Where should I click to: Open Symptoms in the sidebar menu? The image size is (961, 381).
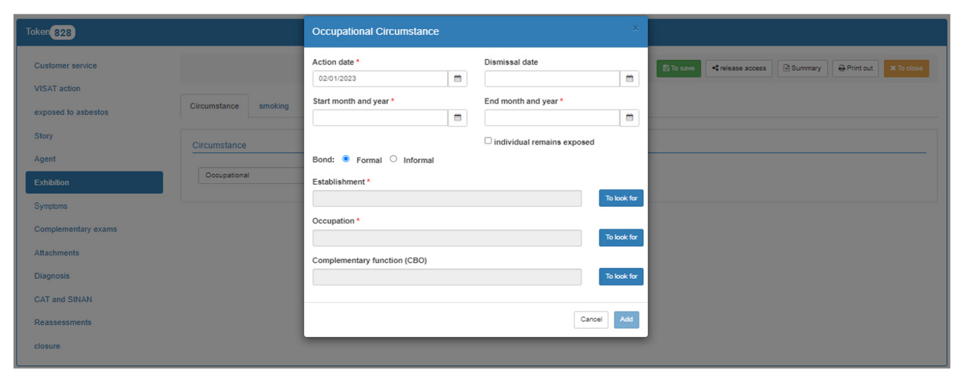(51, 206)
